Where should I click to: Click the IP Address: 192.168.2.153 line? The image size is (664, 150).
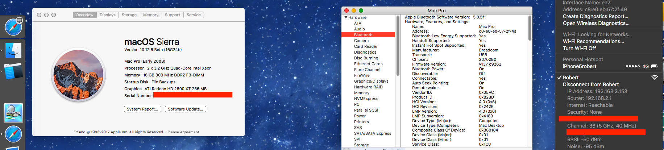click(x=597, y=91)
